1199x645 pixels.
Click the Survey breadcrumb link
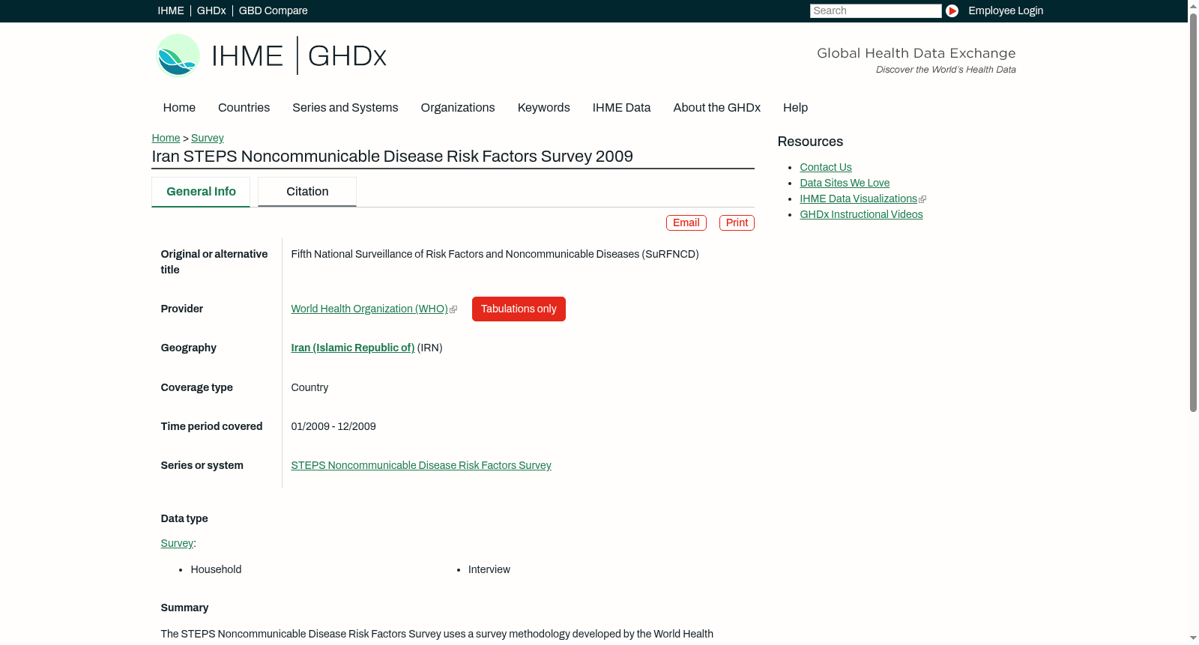coord(208,139)
